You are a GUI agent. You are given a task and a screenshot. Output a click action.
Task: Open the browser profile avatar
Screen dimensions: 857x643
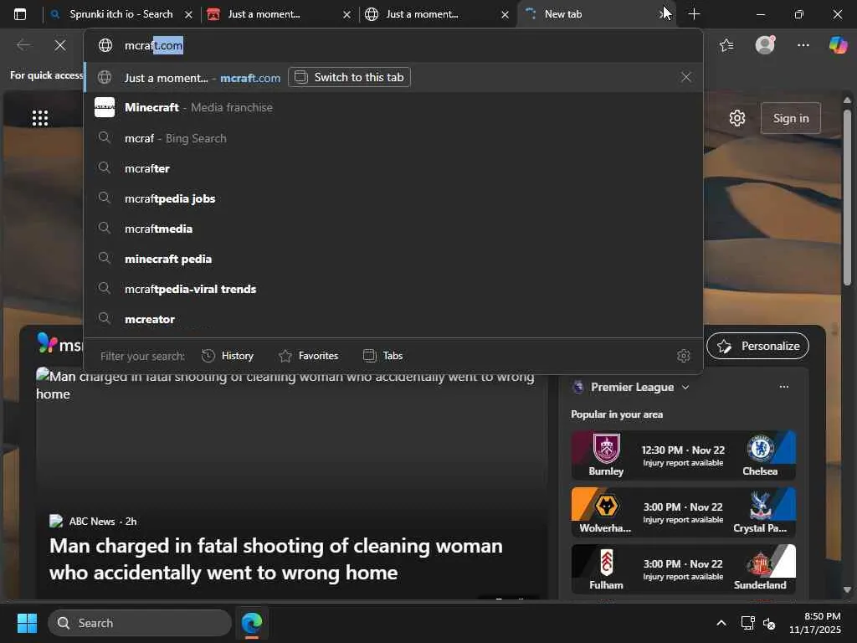(x=765, y=45)
